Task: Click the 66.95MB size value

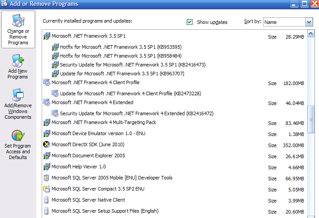Action: [x=295, y=179]
